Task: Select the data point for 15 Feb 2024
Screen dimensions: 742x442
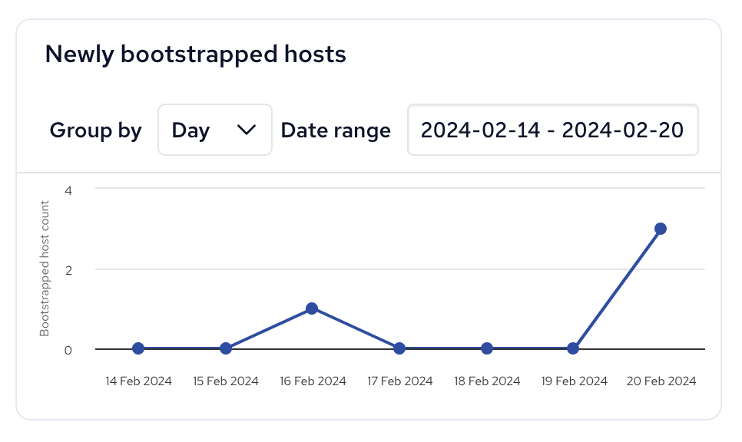Action: 225,348
